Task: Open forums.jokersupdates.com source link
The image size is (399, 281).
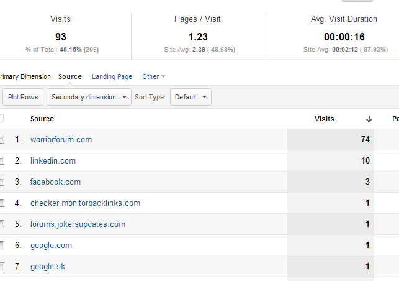Action: [x=78, y=224]
